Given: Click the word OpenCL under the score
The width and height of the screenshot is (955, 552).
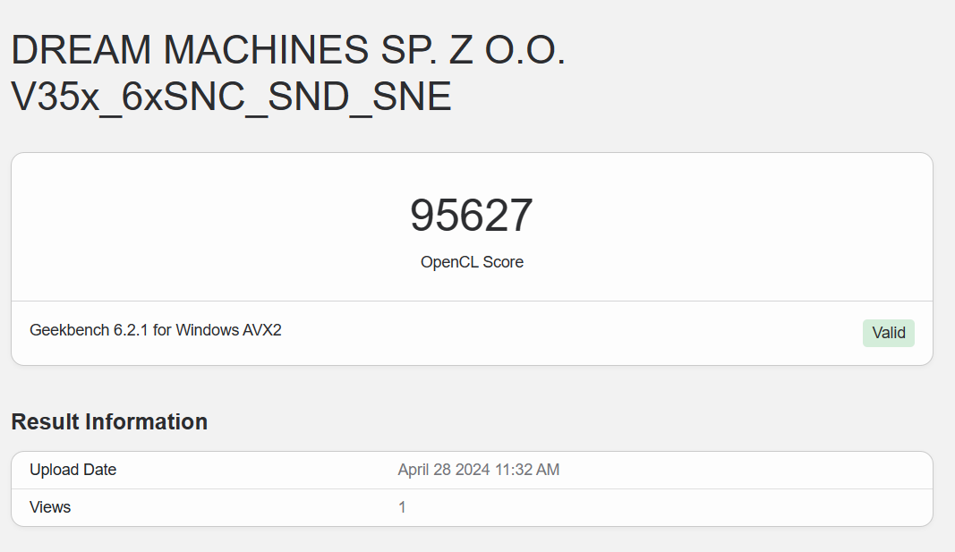Looking at the screenshot, I should pyautogui.click(x=449, y=262).
